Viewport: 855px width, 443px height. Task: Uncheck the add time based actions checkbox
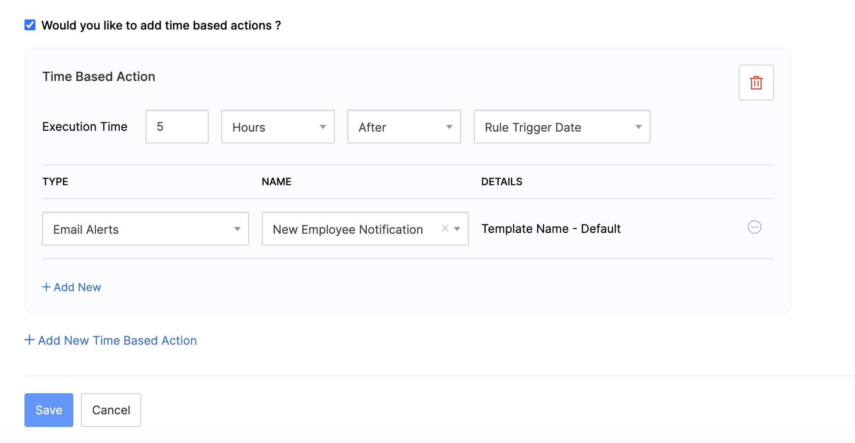tap(30, 25)
